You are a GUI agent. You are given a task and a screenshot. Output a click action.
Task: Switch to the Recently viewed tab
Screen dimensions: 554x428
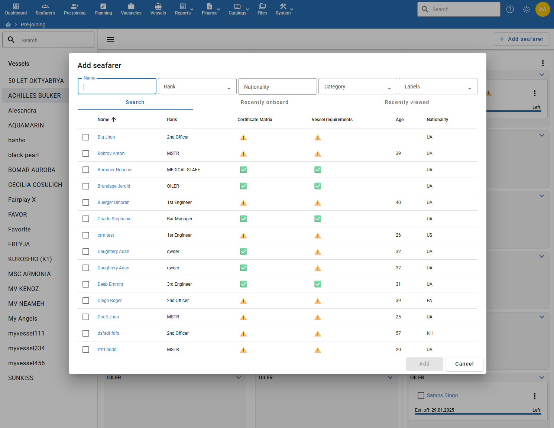407,102
